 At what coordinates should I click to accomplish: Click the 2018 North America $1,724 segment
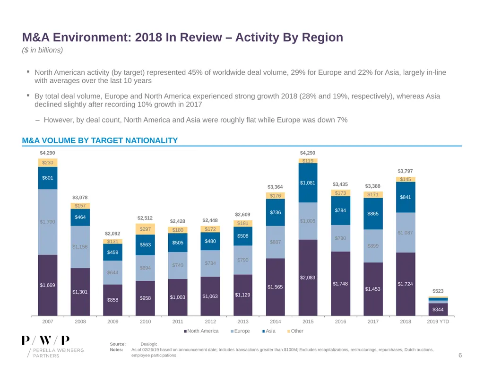pyautogui.click(x=406, y=284)
